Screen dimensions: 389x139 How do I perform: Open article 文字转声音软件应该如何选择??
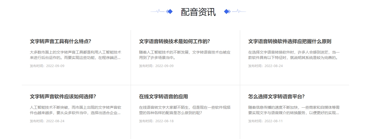63,97
